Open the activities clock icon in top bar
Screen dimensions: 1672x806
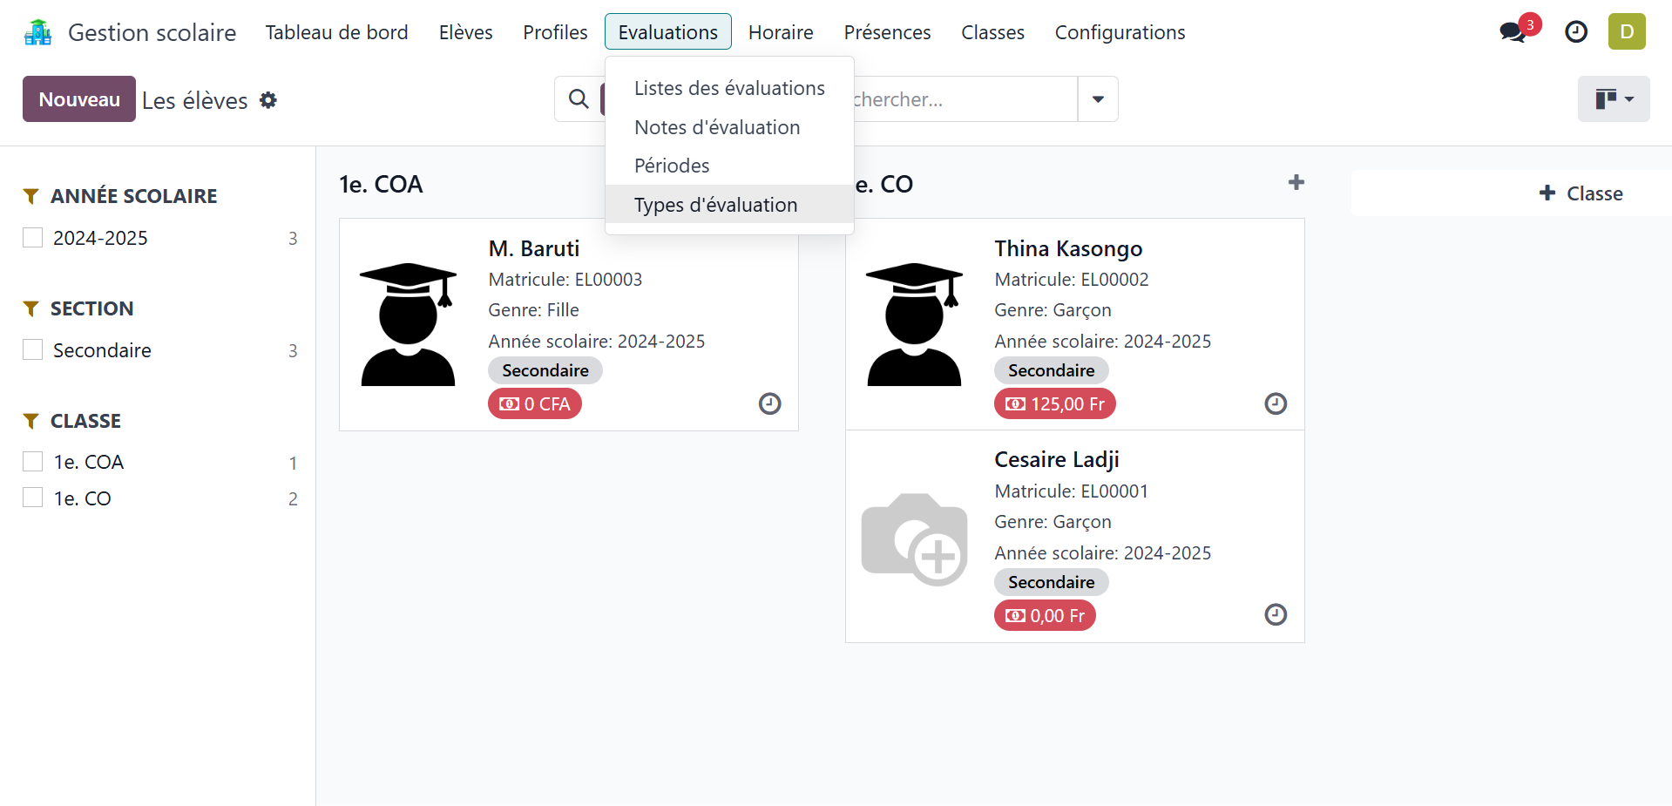pyautogui.click(x=1576, y=32)
